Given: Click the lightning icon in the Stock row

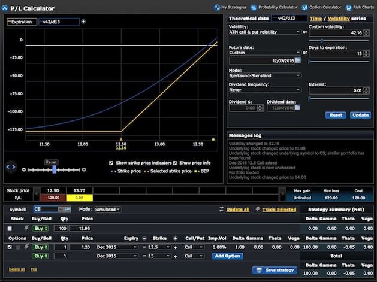Looking at the screenshot, I should click(x=26, y=229).
